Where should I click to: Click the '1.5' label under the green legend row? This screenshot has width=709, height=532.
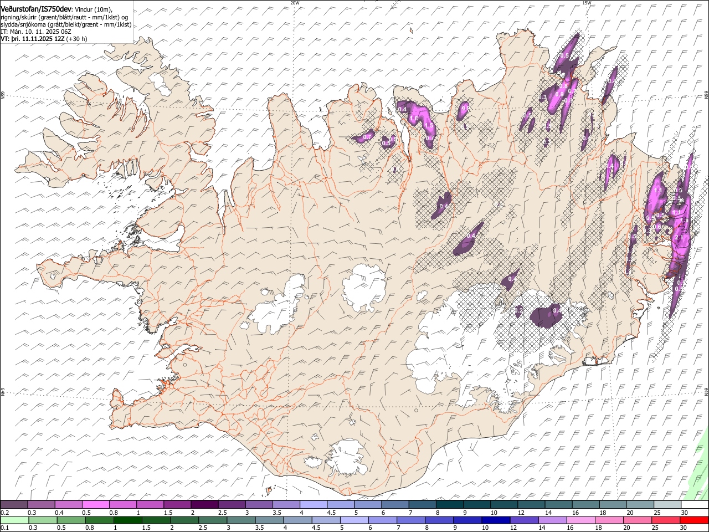click(x=146, y=528)
